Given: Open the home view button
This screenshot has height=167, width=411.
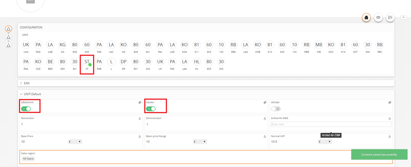Looking at the screenshot, I should tap(366, 17).
